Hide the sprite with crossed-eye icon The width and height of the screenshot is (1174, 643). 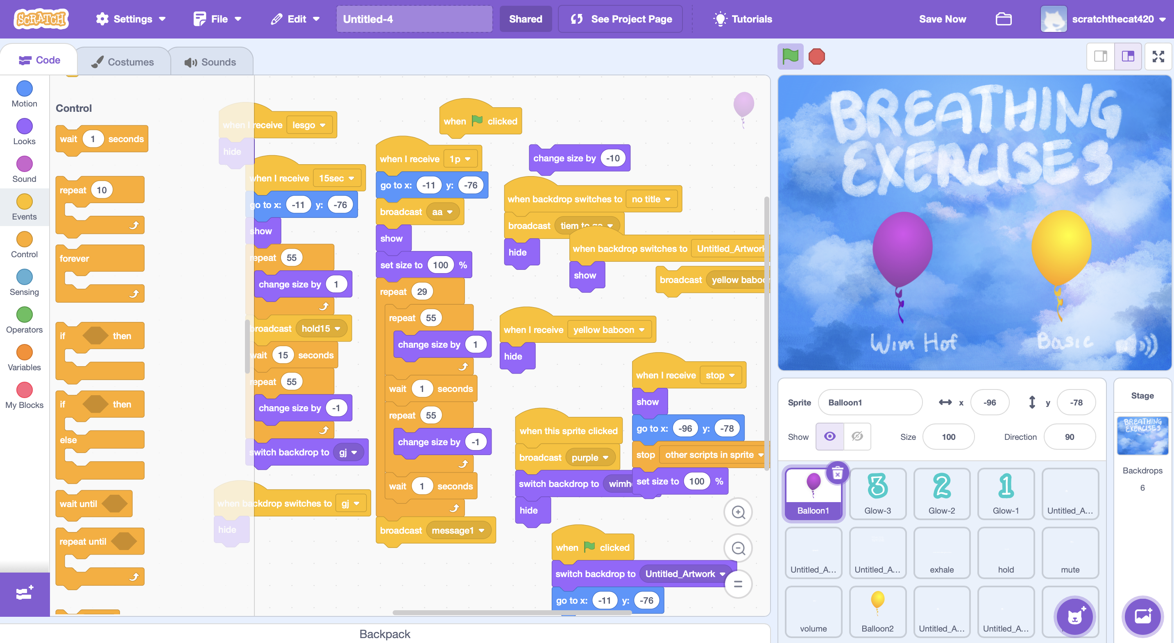(857, 437)
